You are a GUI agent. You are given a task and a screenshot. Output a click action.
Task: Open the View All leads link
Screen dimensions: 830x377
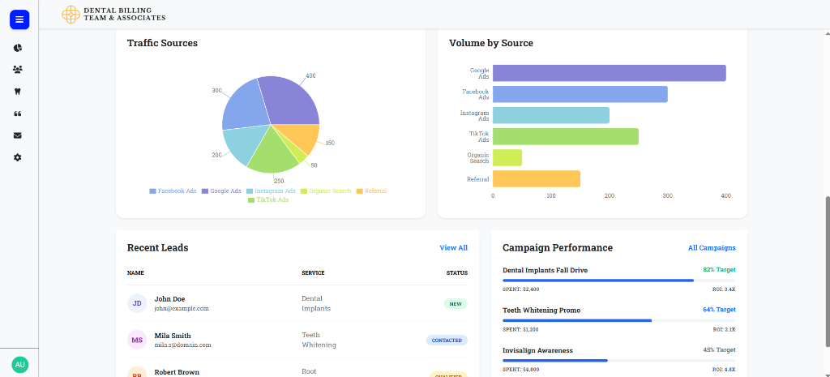point(454,248)
